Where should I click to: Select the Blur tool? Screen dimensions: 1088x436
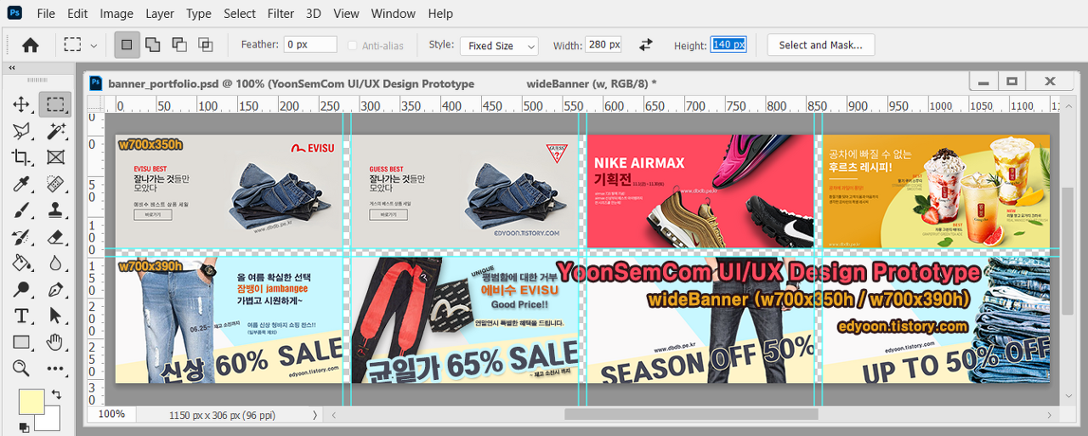point(55,263)
